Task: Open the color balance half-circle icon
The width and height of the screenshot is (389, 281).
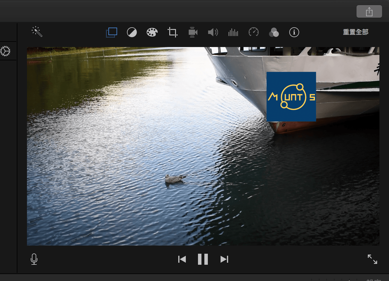Action: 132,32
